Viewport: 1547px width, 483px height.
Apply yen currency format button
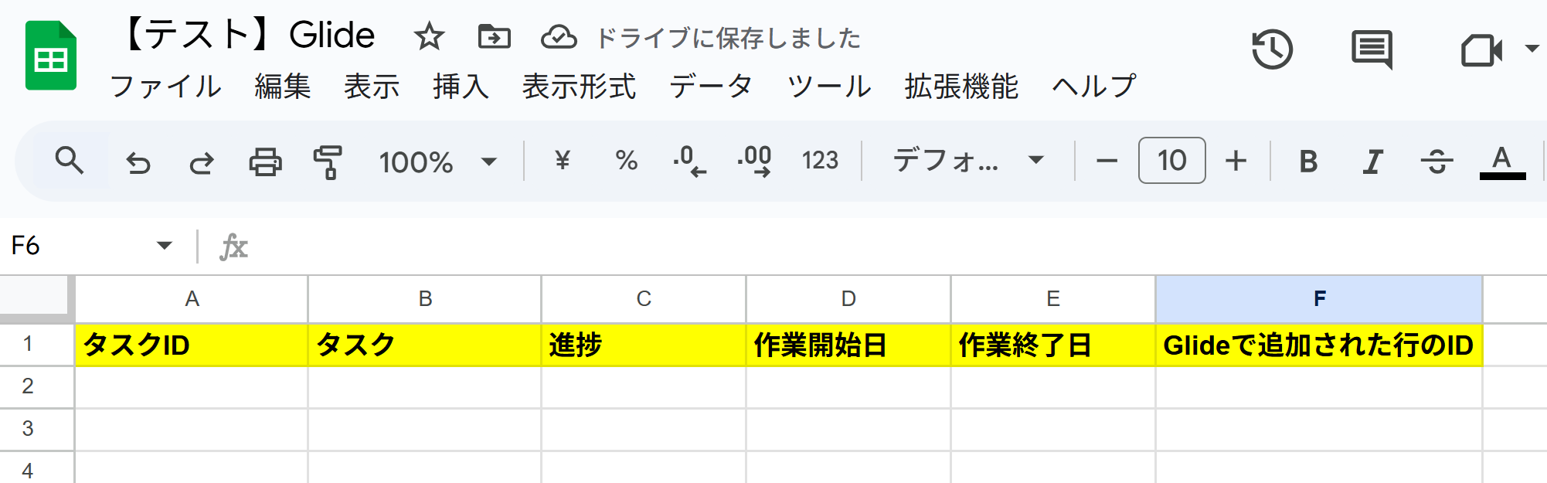[563, 161]
